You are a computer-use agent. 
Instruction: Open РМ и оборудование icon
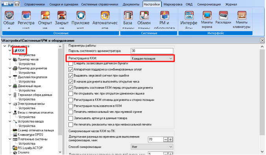(x=164, y=15)
